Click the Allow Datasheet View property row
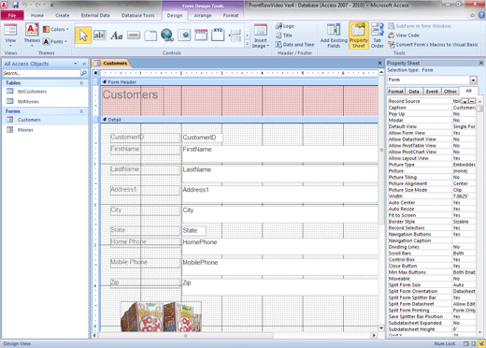The image size is (486, 348). point(432,139)
